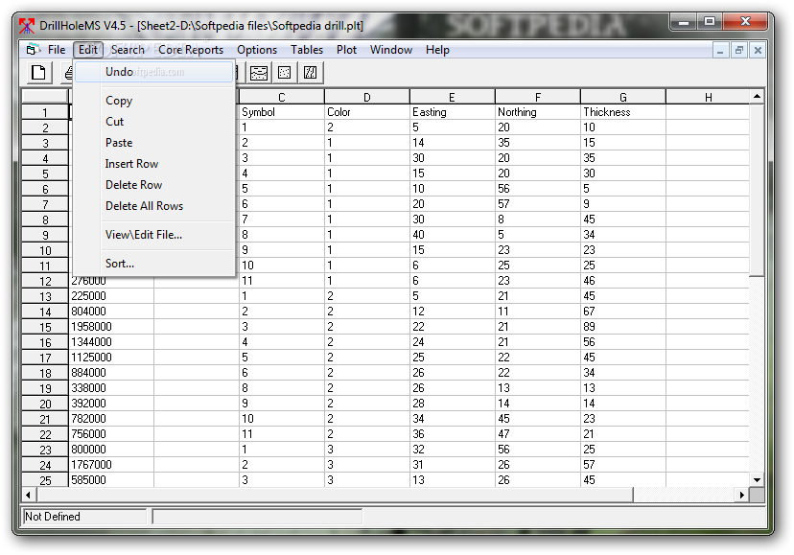Click cell with value 804000
794x555 pixels.
click(111, 312)
